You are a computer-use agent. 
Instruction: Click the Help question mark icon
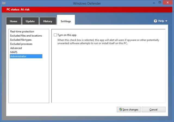click(x=156, y=21)
